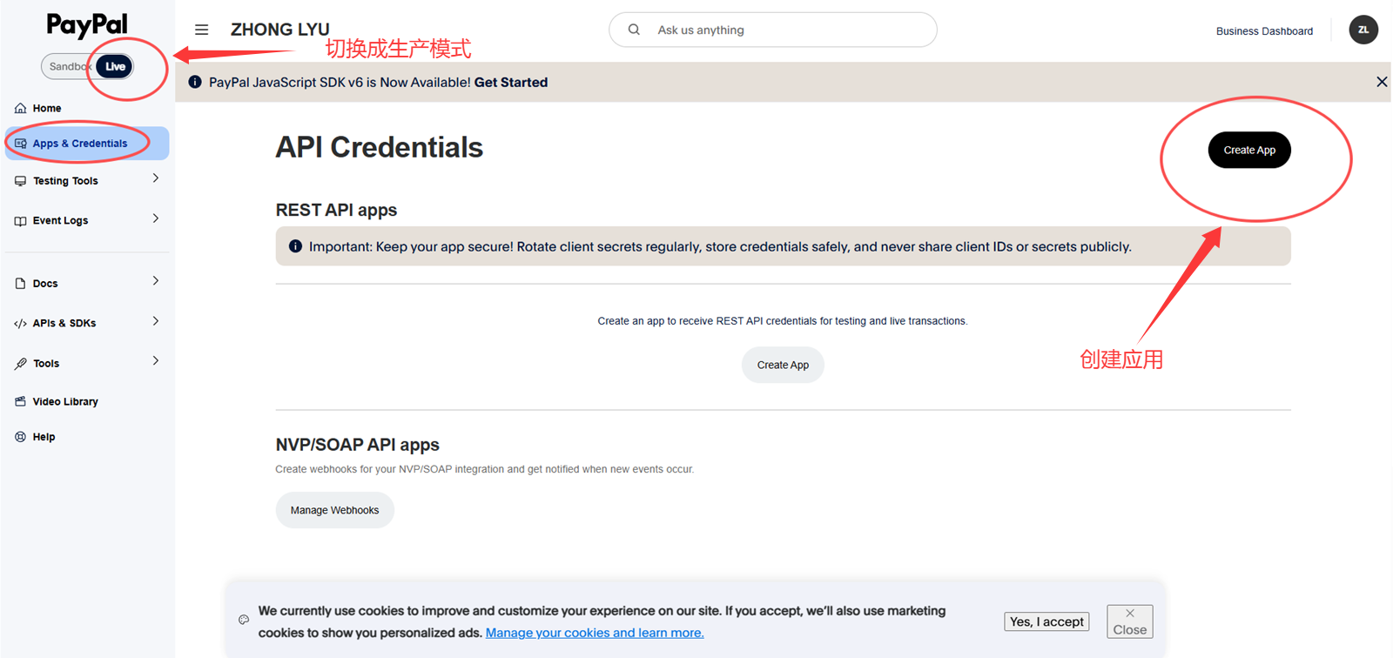Dismiss the SDK v6 banner
The height and width of the screenshot is (658, 1393).
(x=1382, y=82)
